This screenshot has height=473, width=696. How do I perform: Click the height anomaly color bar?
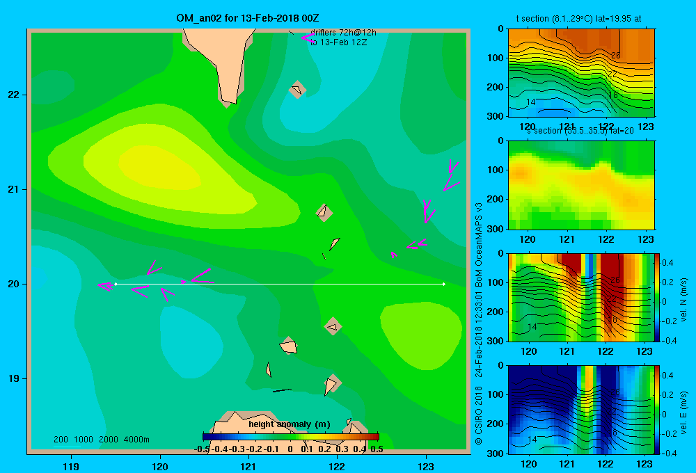click(291, 437)
